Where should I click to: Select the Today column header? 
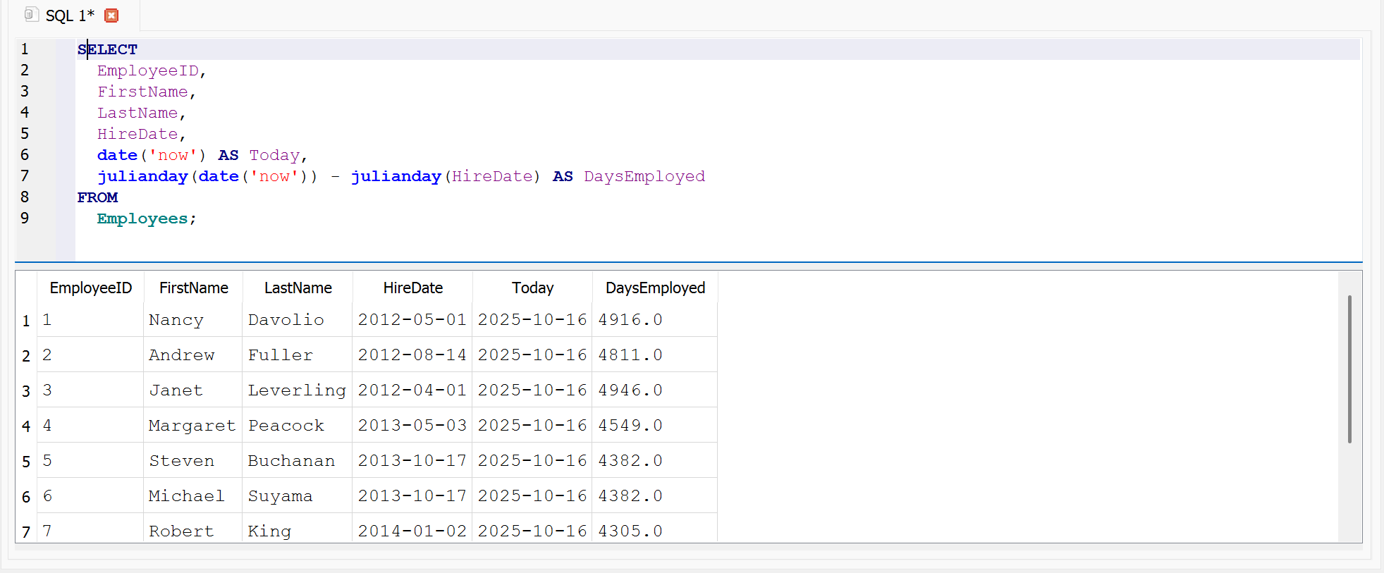[532, 288]
